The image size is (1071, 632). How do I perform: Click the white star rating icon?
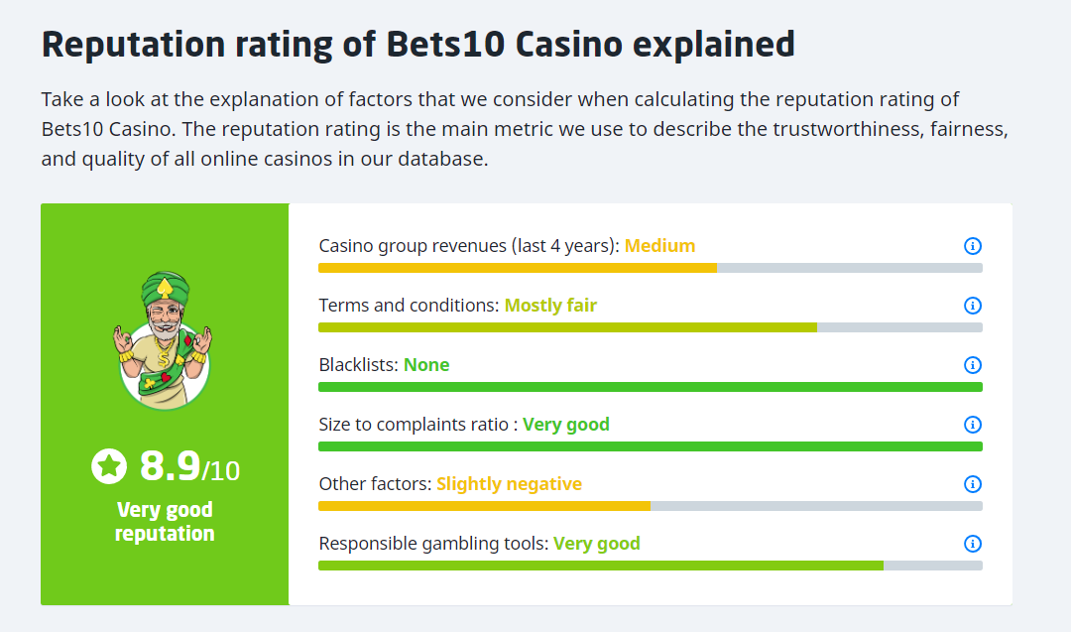pyautogui.click(x=109, y=466)
